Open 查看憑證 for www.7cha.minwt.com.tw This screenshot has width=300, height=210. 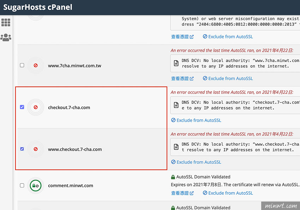click(x=182, y=79)
